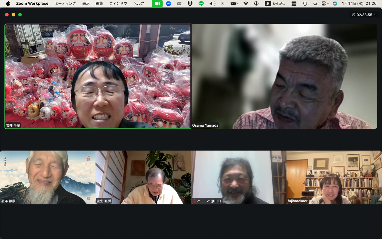Click the fujiharakaori name label
The width and height of the screenshot is (382, 239).
298,201
